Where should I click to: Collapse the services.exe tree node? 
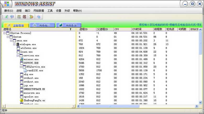point(18,56)
